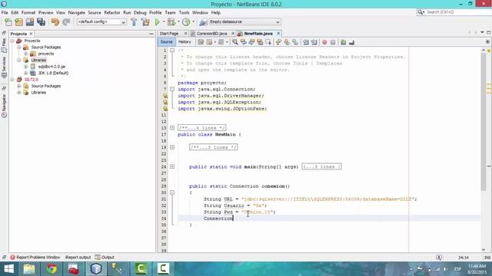
Task: Collapse the conexion method fold at line 30
Action: point(172,192)
